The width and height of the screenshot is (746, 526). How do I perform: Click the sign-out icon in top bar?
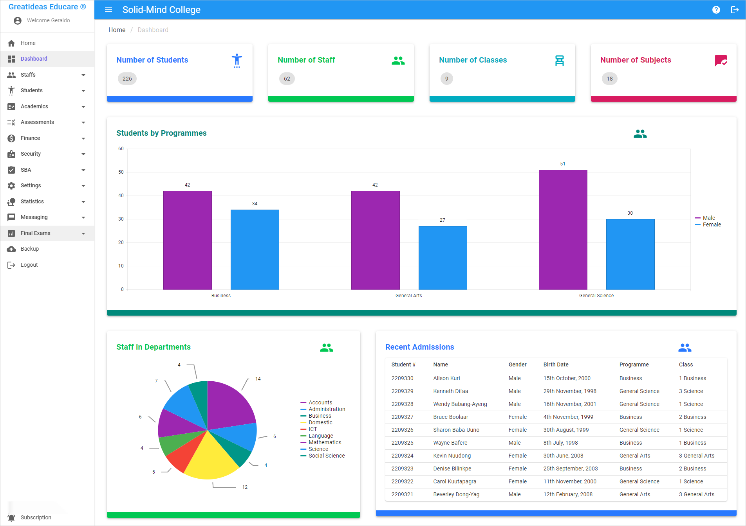tap(735, 10)
